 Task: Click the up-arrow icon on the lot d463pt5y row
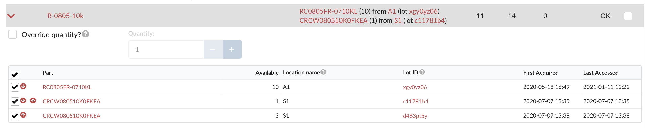23,115
